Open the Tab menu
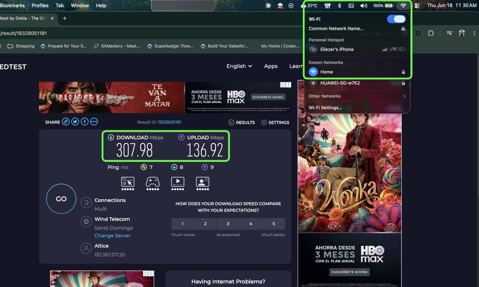Viewport: 479px width, 287px height. (60, 6)
